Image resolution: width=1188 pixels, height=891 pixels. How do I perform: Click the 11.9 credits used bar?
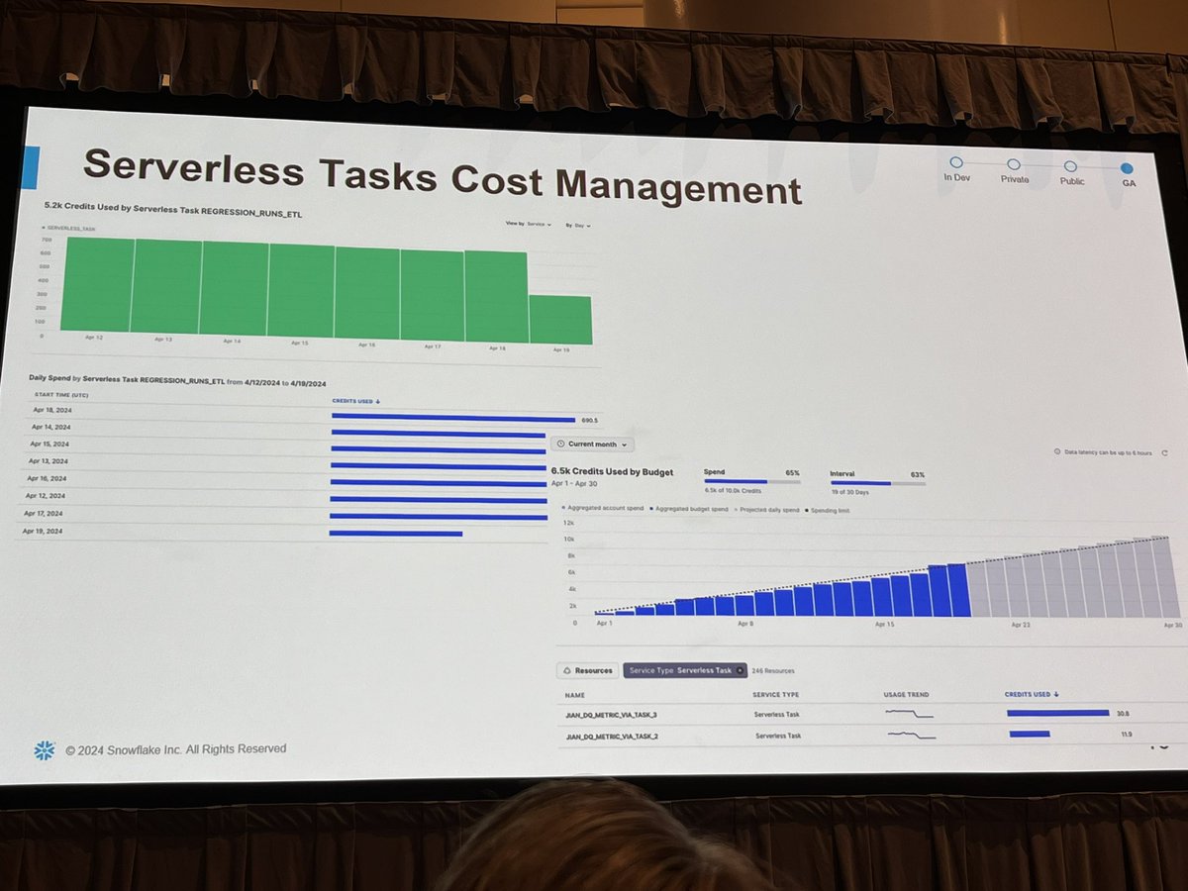pos(1029,735)
